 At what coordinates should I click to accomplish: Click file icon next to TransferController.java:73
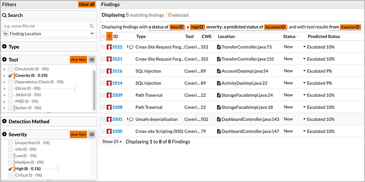tap(219, 47)
